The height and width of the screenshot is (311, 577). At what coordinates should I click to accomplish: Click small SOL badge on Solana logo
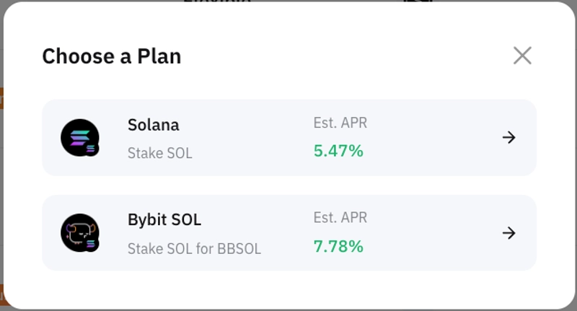point(92,149)
